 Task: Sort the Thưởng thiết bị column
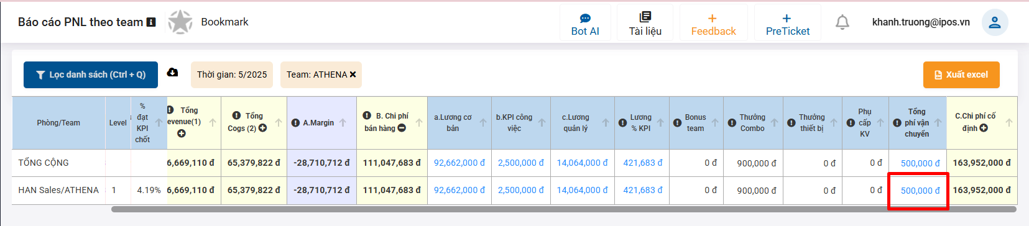[834, 123]
